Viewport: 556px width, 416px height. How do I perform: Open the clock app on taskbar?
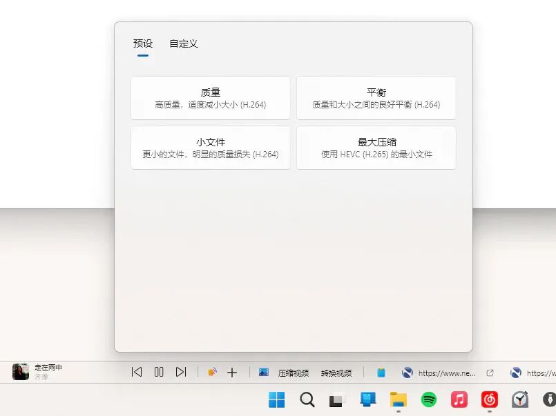[520, 399]
